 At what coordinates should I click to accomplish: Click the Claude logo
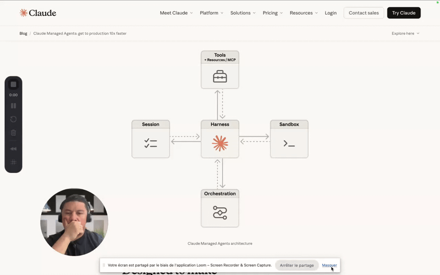38,13
